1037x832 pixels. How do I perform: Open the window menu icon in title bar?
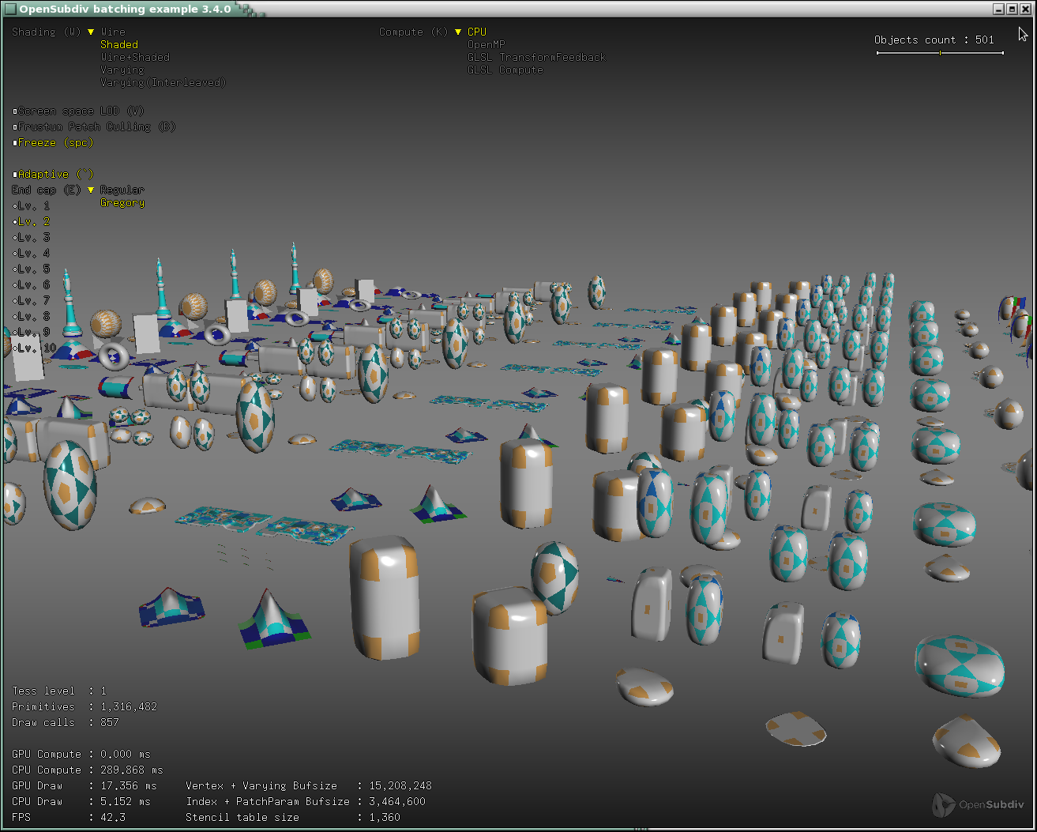click(9, 9)
